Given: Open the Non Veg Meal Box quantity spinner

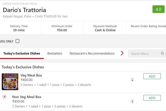Looking at the screenshot, I should (132, 101).
